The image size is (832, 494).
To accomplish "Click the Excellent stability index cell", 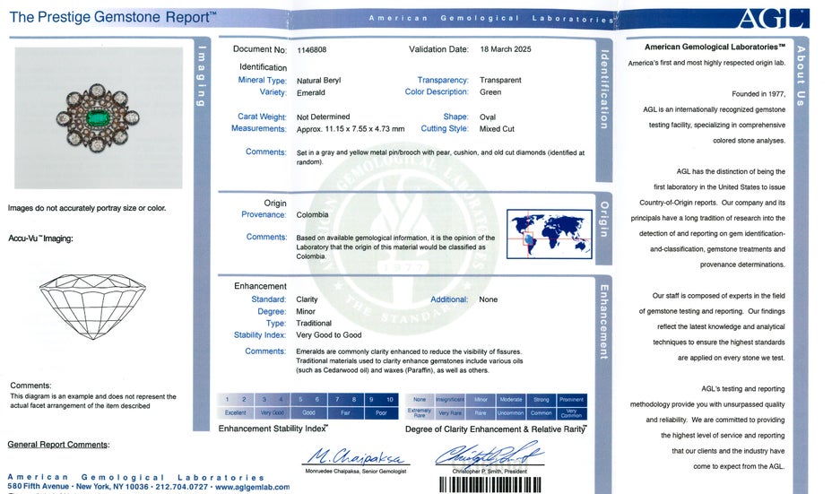I will pos(235,412).
